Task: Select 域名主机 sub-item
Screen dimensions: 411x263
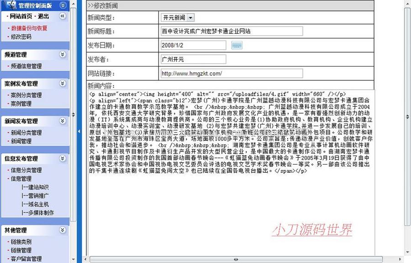Action: pos(38,204)
